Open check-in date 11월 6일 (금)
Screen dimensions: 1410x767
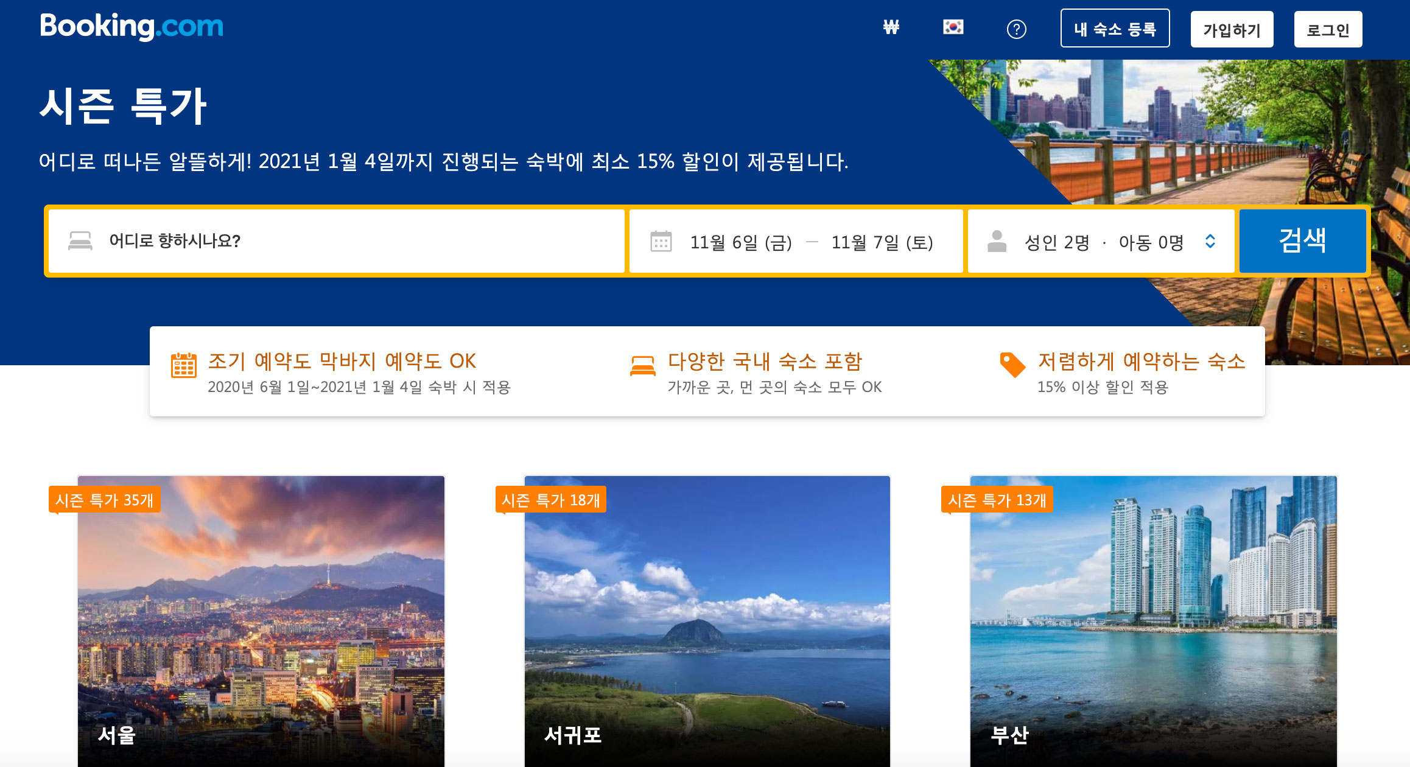[740, 242]
